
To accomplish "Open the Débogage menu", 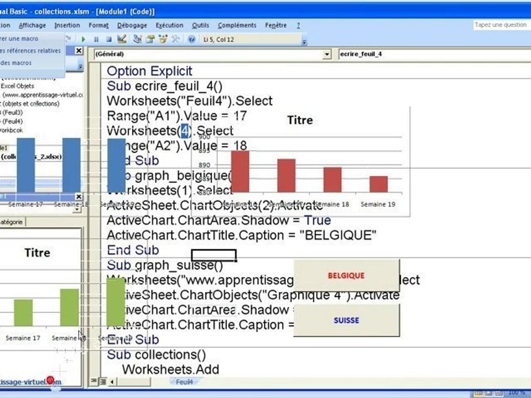I will click(x=132, y=25).
